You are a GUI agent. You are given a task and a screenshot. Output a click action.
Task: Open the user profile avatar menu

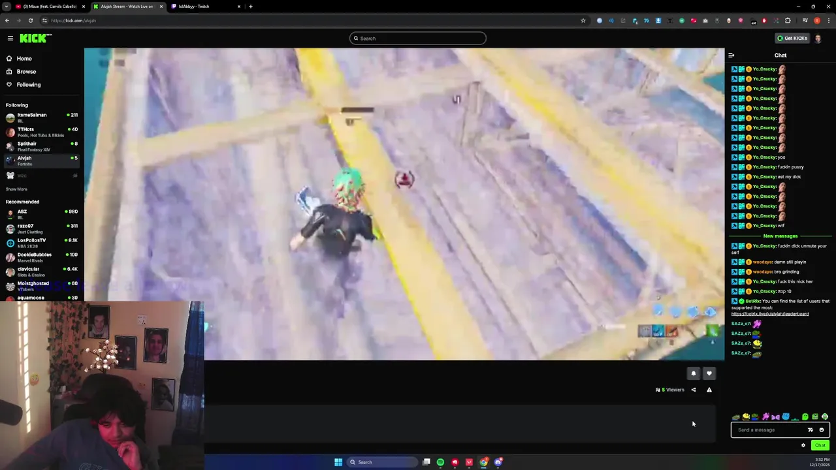tap(818, 38)
